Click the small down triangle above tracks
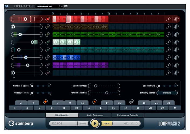Viewport: 190px width, 134px height. [x=14, y=15]
